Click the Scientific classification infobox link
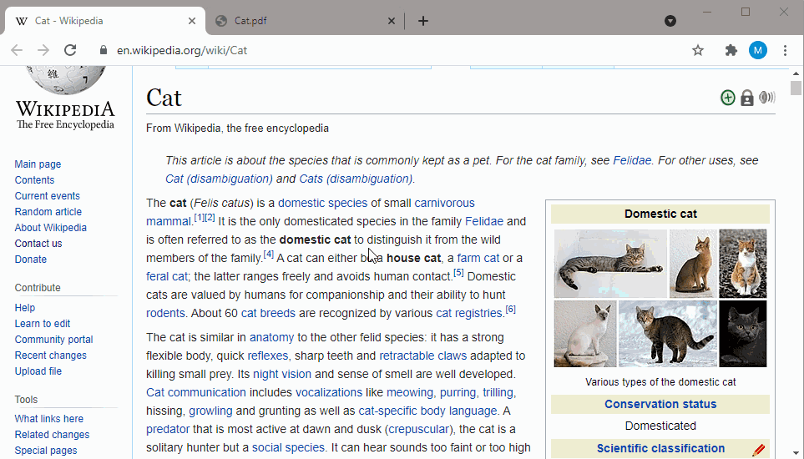Image resolution: width=804 pixels, height=459 pixels. [x=660, y=449]
